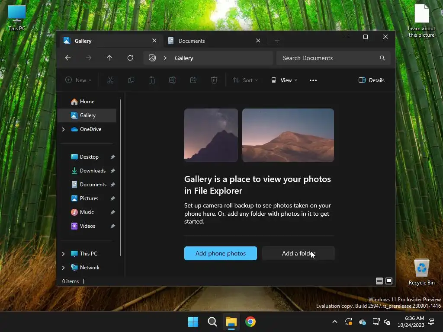Expand the address bar path chevron

[x=165, y=58]
